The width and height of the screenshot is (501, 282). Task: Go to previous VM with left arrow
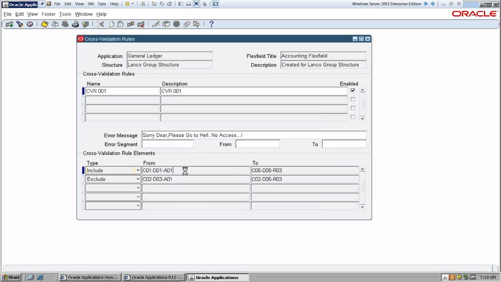point(425,4)
